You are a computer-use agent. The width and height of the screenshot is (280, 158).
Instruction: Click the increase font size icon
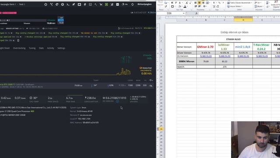click(x=187, y=3)
